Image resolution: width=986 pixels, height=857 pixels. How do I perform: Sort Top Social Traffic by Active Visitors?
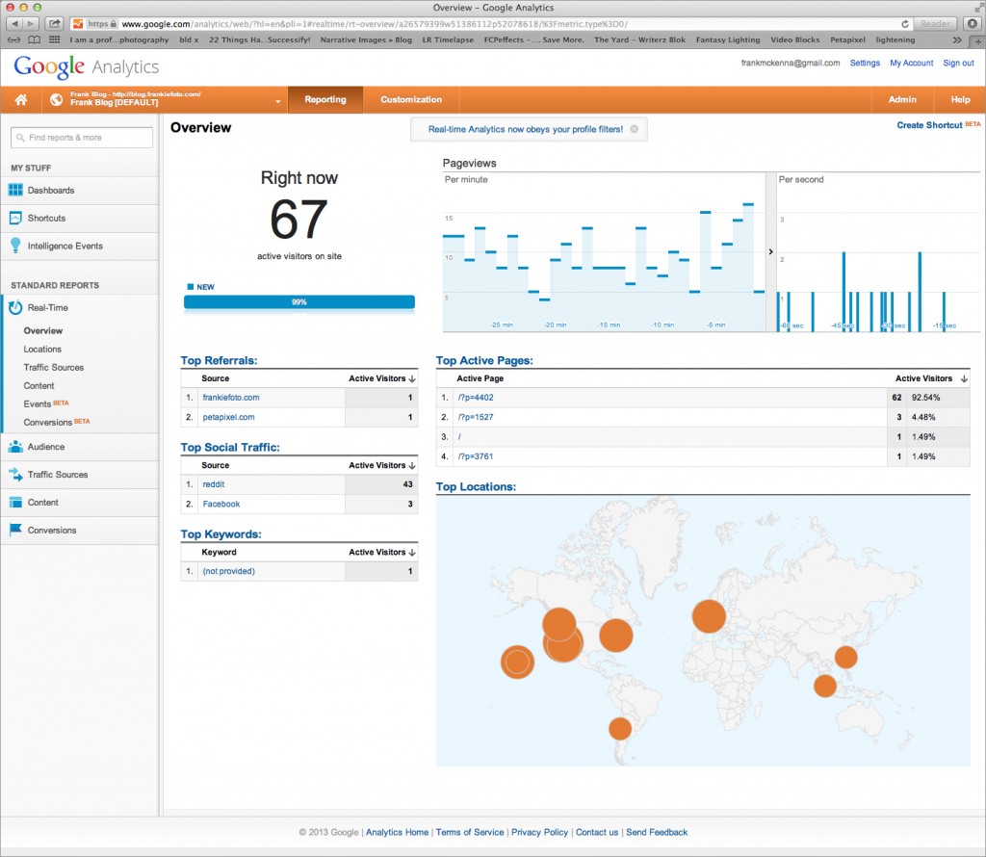(382, 465)
